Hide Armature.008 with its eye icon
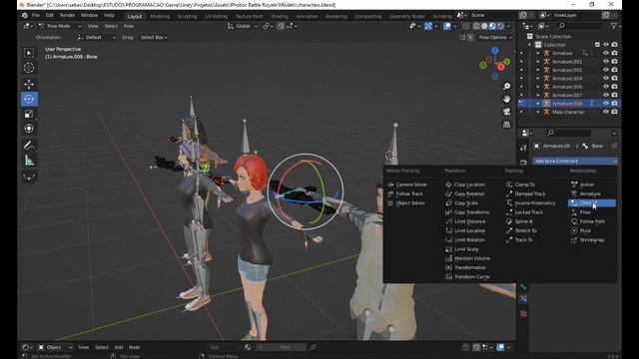The width and height of the screenshot is (639, 359). [x=606, y=104]
